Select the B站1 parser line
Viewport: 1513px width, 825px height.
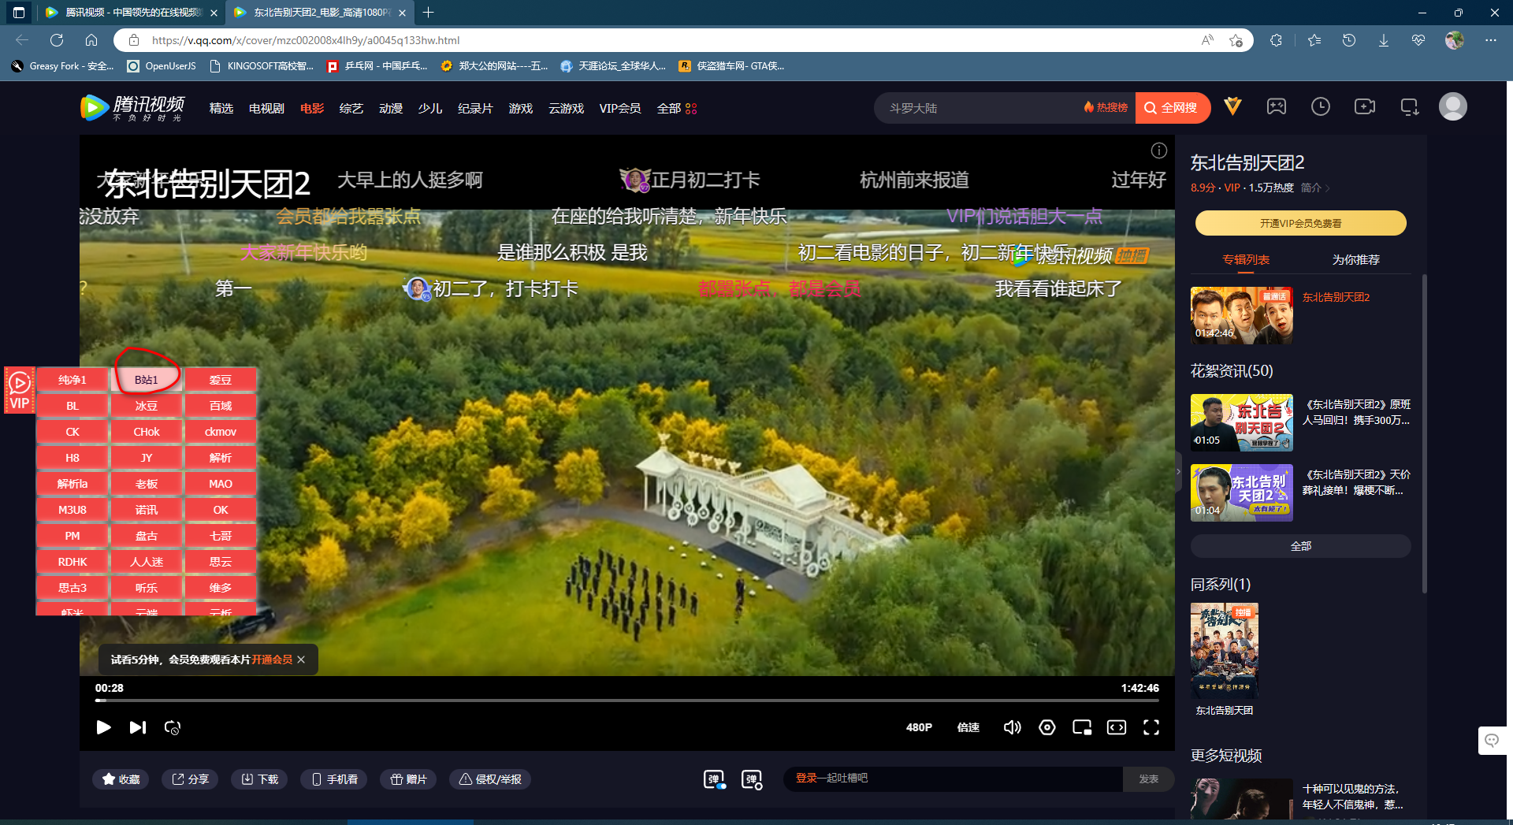coord(147,380)
